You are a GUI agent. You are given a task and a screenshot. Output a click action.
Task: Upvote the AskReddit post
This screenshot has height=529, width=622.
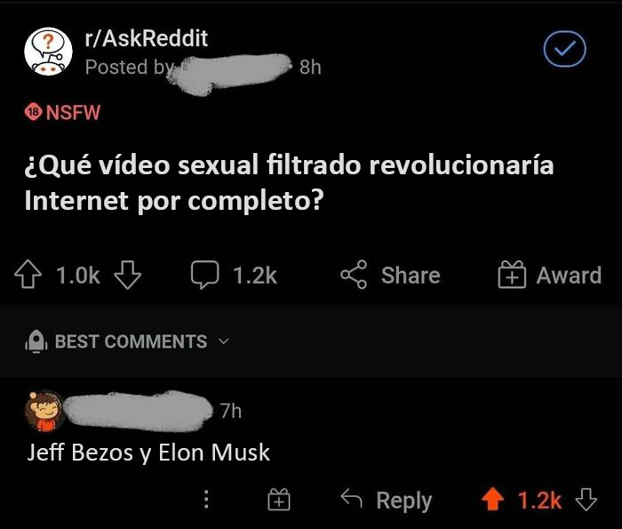(x=28, y=274)
